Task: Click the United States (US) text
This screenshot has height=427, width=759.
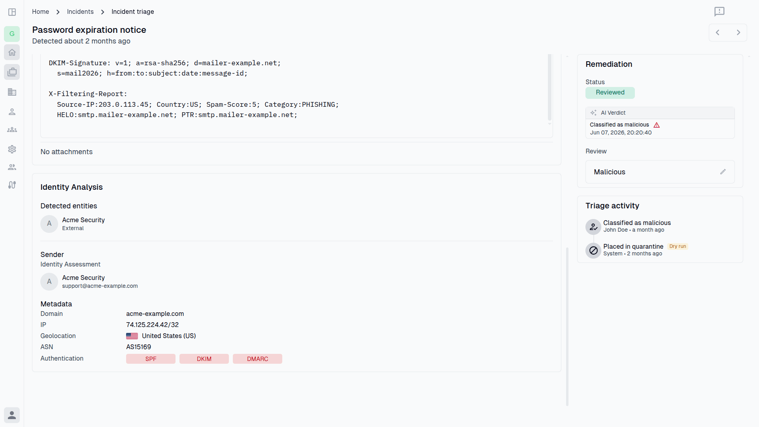Action: point(169,336)
